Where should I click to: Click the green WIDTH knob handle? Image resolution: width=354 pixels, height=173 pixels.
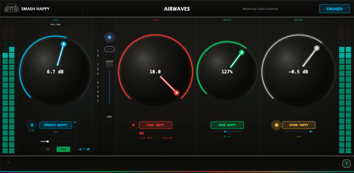[x=242, y=52]
